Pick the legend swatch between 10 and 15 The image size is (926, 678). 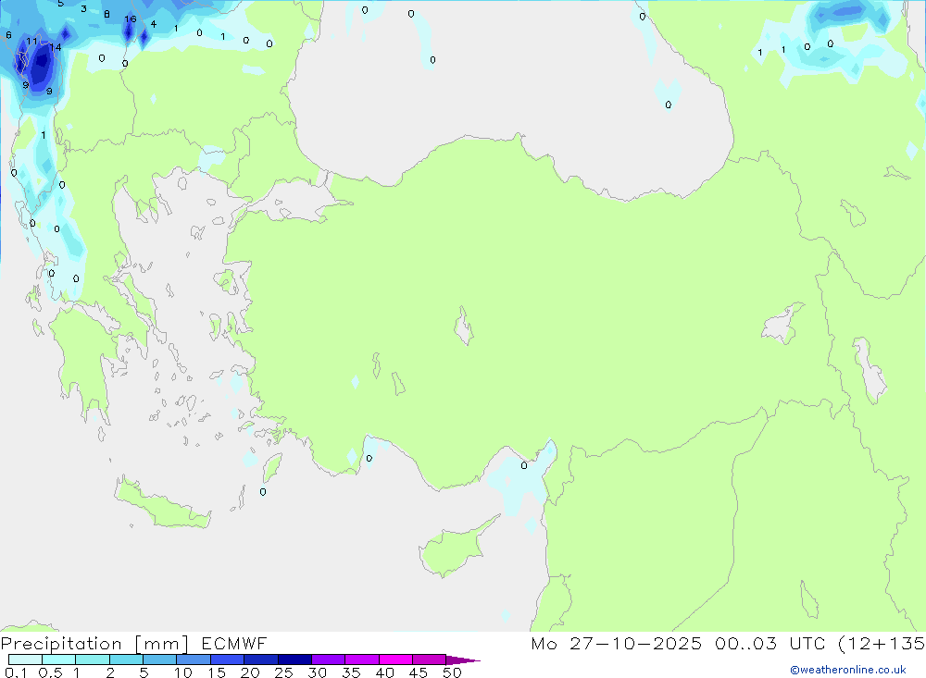[194, 660]
